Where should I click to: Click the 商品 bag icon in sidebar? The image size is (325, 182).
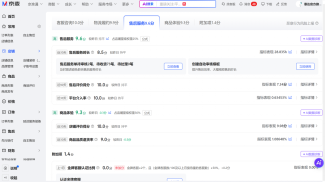click(x=4, y=76)
